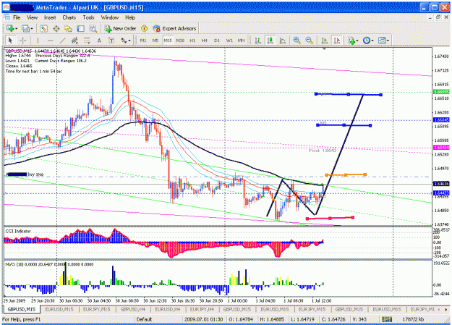
Task: Switch to the EURUSD,H4 chart tab
Action: click(168, 309)
